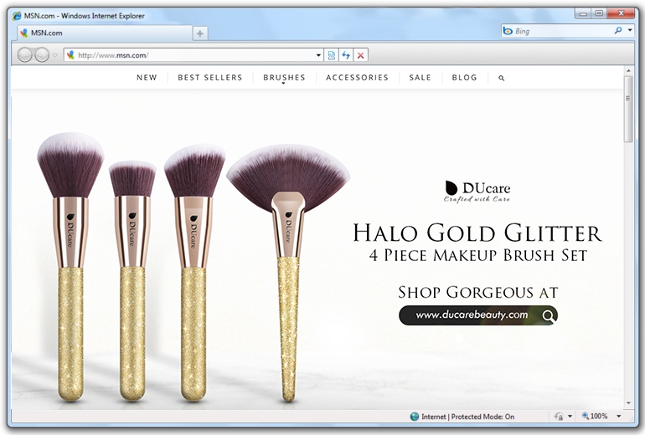Click the vertical scrollbar thumb

point(628,109)
